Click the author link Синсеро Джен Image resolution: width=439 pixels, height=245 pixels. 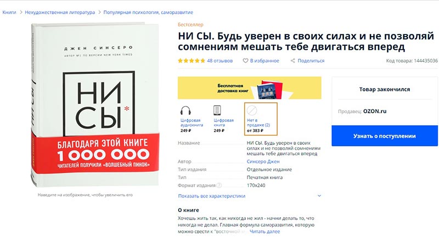(263, 161)
